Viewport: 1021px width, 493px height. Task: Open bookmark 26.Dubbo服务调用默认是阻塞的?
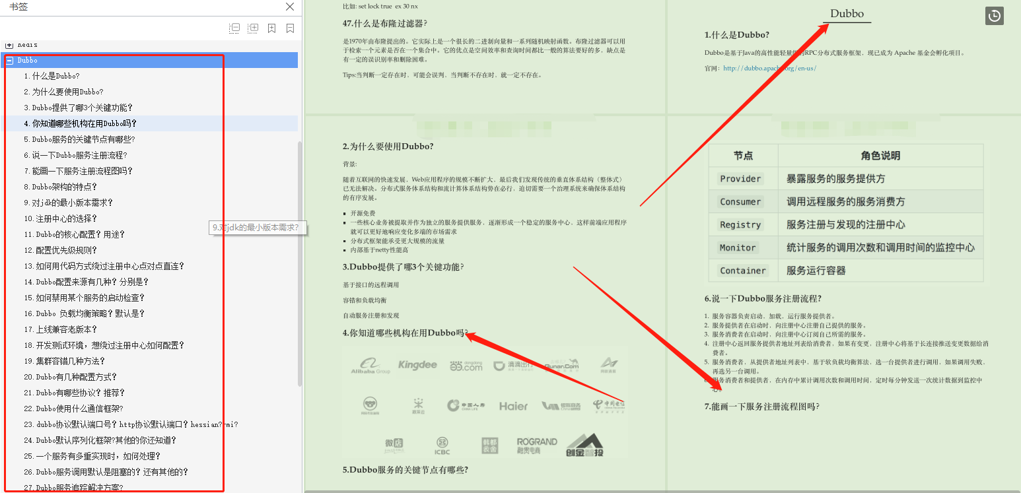click(x=106, y=472)
